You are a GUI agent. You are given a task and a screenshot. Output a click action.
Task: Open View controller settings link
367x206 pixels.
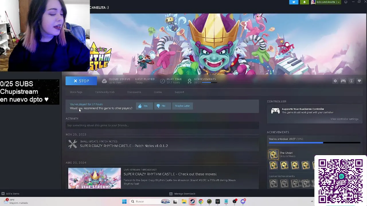coord(344,119)
